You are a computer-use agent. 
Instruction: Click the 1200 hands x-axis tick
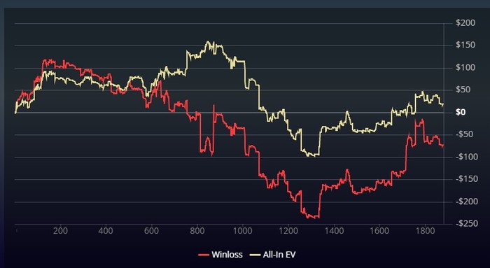(x=288, y=231)
